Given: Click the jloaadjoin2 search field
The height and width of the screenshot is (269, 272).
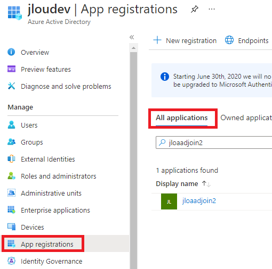Looking at the screenshot, I should coord(214,142).
